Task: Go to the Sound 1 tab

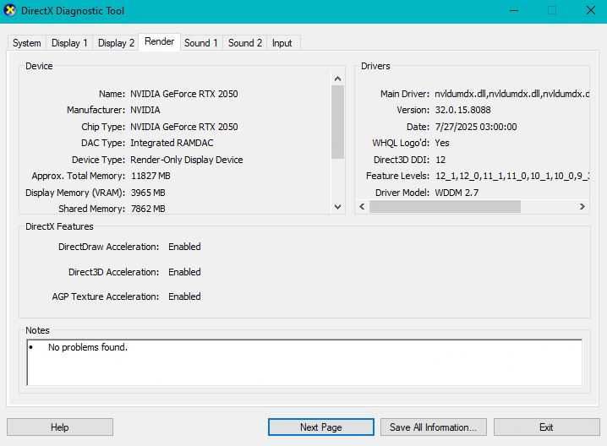Action: (x=201, y=43)
